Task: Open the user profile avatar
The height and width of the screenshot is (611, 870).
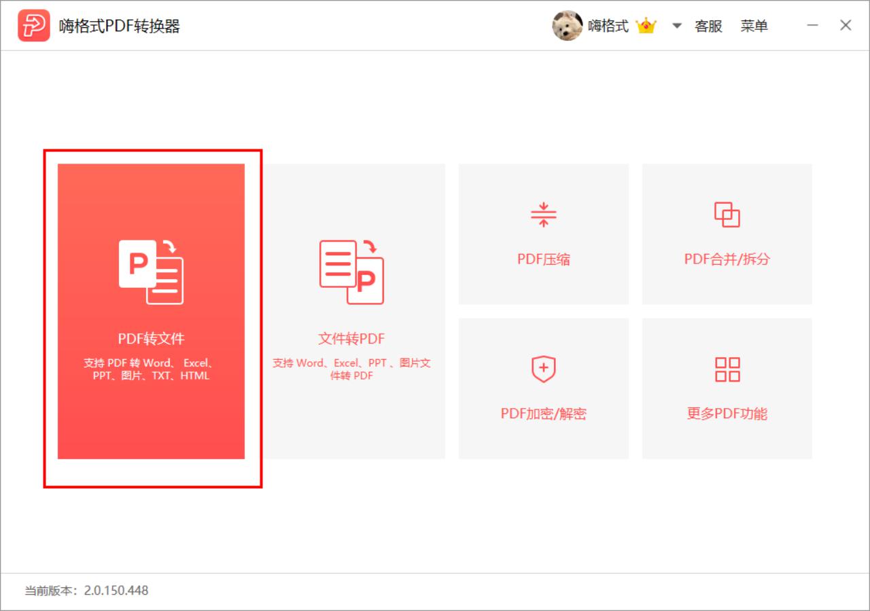Action: coord(567,26)
